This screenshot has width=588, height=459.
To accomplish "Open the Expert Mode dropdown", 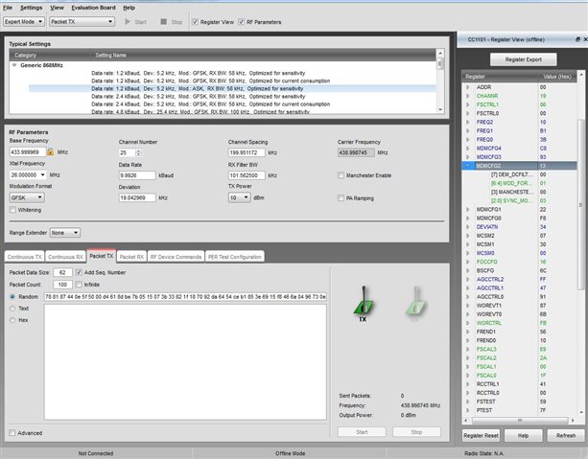I will 22,20.
